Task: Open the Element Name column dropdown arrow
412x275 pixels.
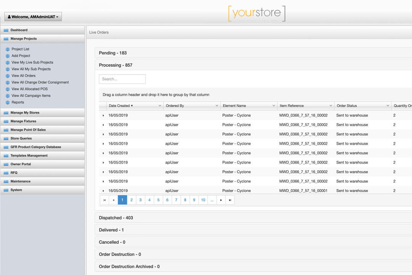Action: point(274,106)
